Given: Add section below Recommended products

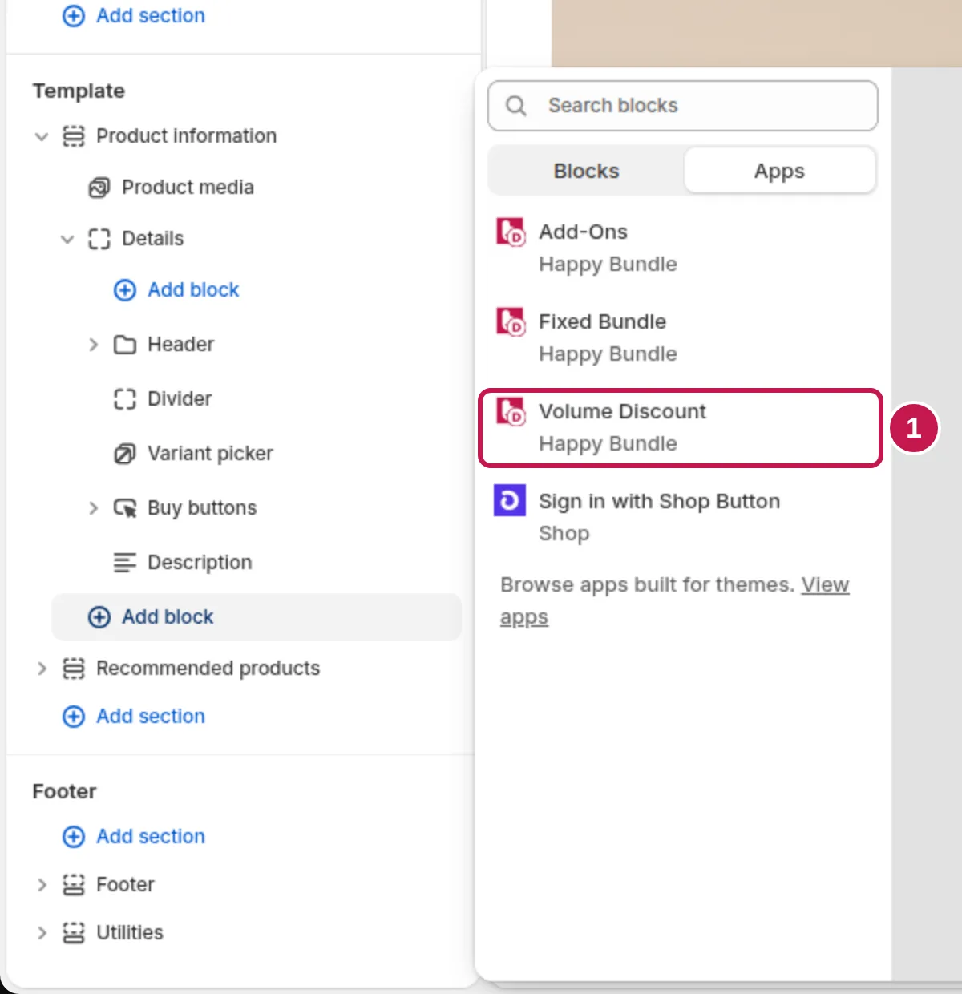Looking at the screenshot, I should 134,717.
